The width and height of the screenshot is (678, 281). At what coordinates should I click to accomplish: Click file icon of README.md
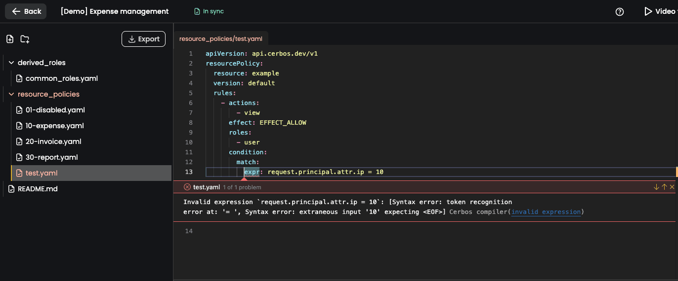coord(11,189)
